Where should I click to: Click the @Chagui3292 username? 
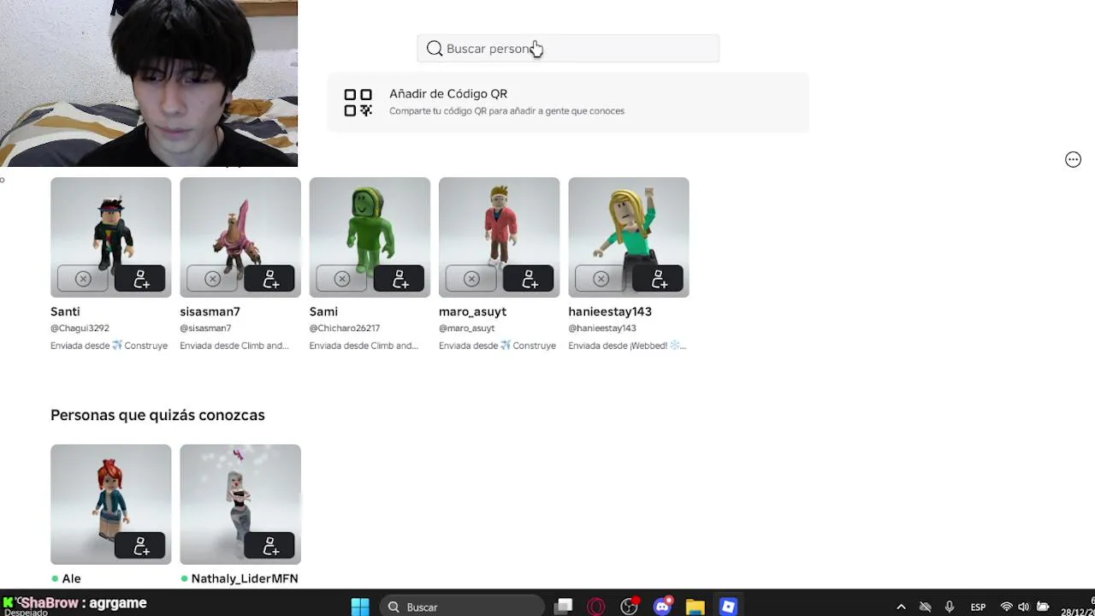[80, 328]
